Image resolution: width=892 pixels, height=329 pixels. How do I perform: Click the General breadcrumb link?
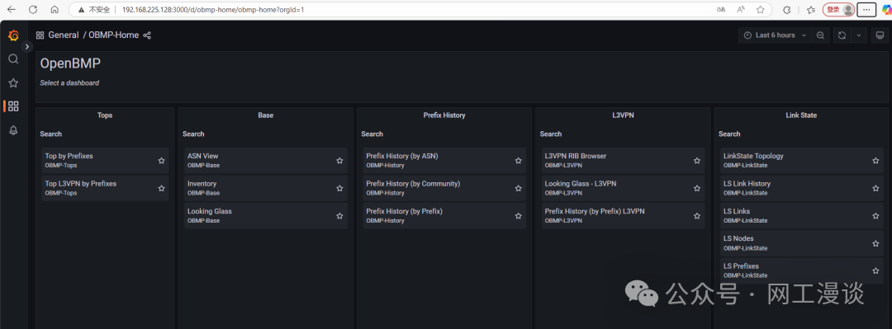coord(63,35)
